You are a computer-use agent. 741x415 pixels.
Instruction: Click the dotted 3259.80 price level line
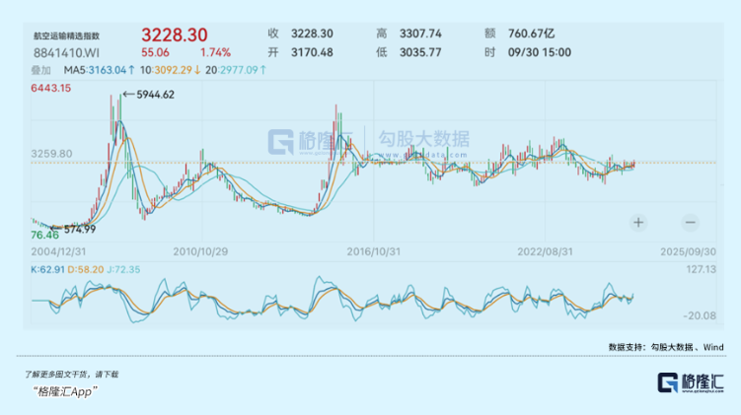tap(395, 162)
